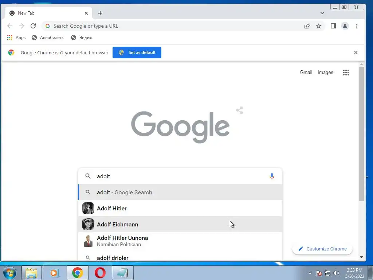Image resolution: width=373 pixels, height=280 pixels.
Task: Click the browser back arrow
Action: [10, 26]
